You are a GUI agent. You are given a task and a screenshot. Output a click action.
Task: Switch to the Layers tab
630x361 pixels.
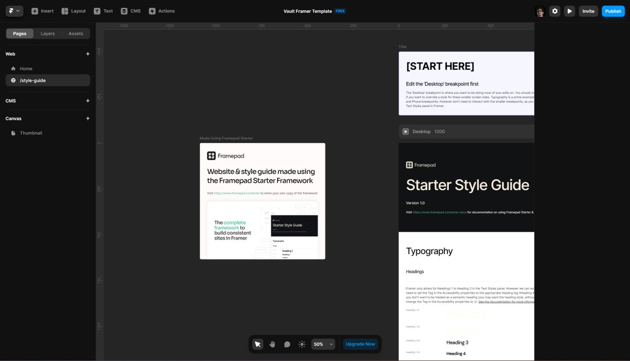pyautogui.click(x=47, y=33)
